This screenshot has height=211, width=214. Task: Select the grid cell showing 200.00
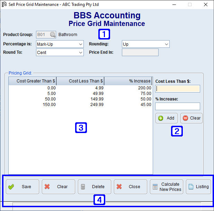[144, 88]
